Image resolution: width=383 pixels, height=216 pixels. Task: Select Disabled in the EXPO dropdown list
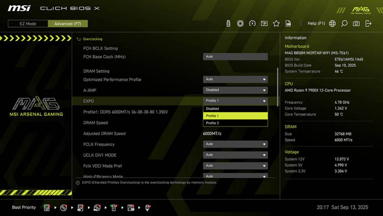point(236,108)
